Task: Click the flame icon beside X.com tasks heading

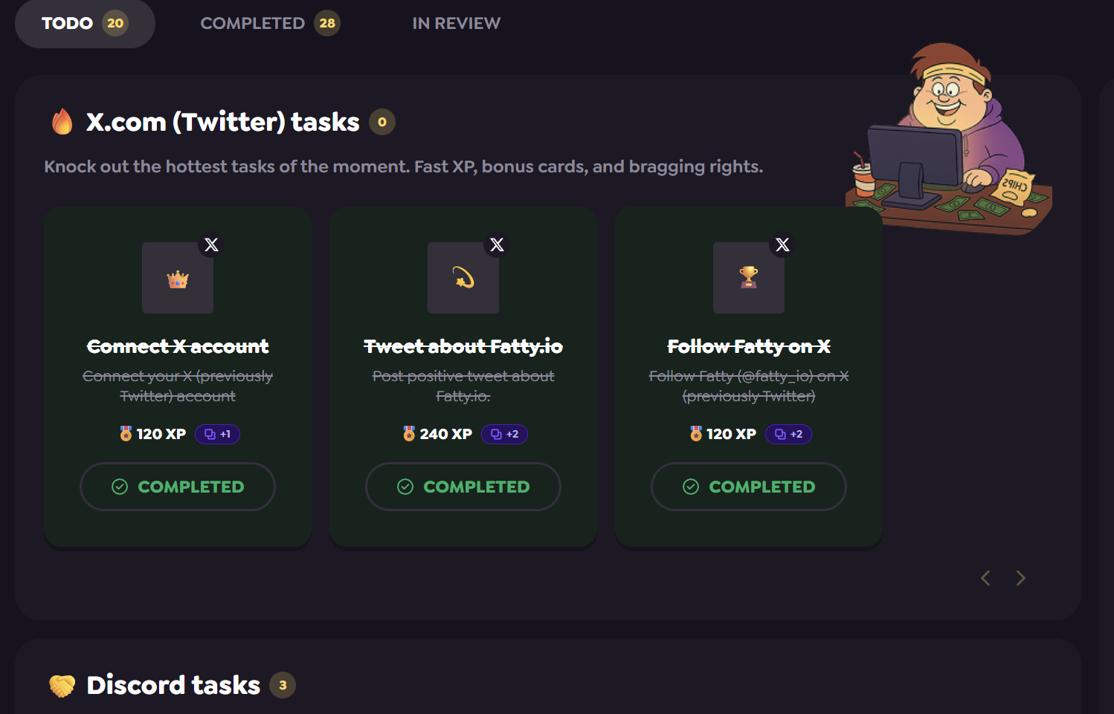Action: pyautogui.click(x=62, y=122)
